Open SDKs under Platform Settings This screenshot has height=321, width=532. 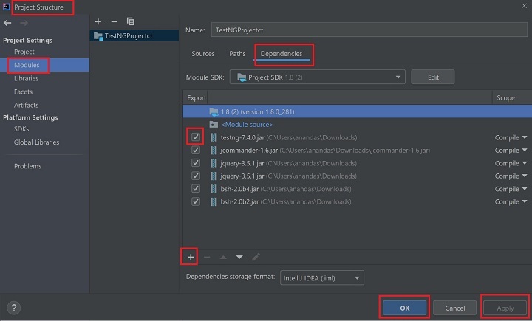coord(21,129)
